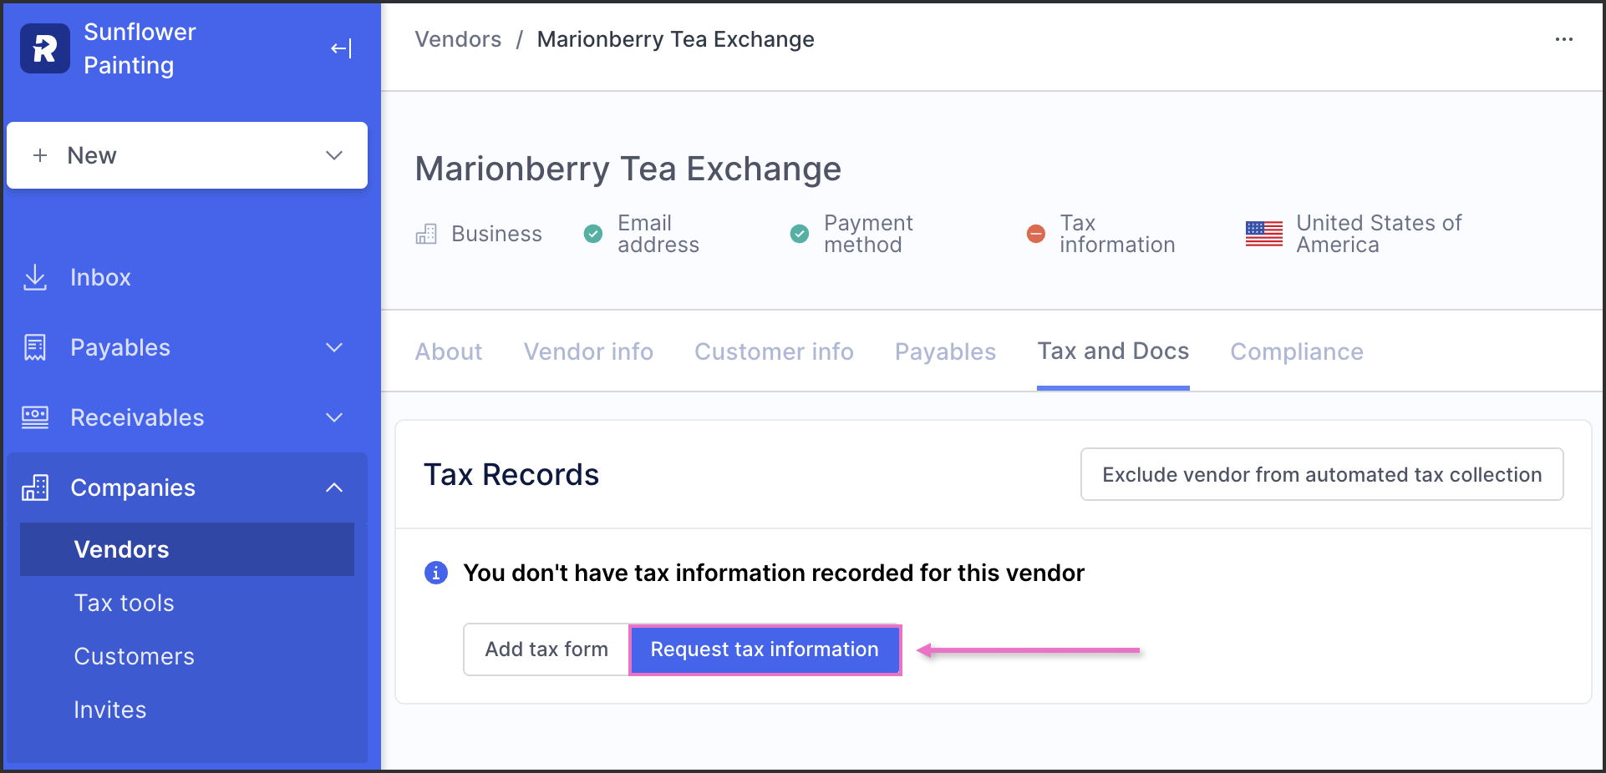Open the three-dot more options menu

[x=1564, y=39]
